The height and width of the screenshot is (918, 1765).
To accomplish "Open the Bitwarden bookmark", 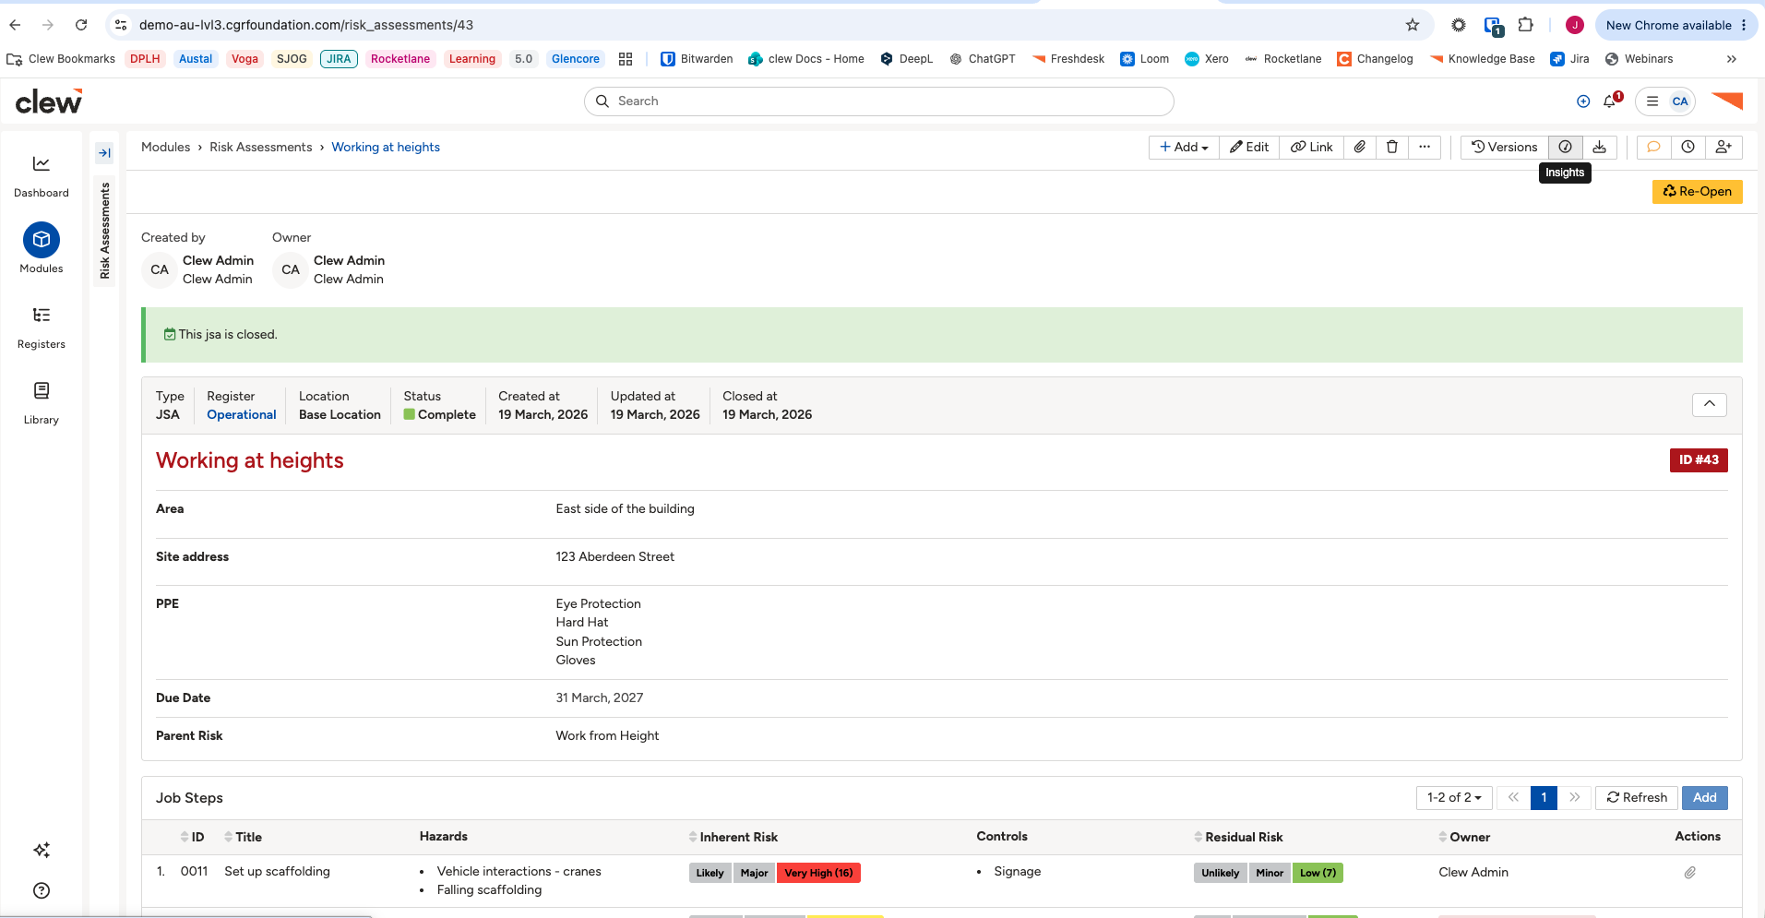I will click(697, 59).
